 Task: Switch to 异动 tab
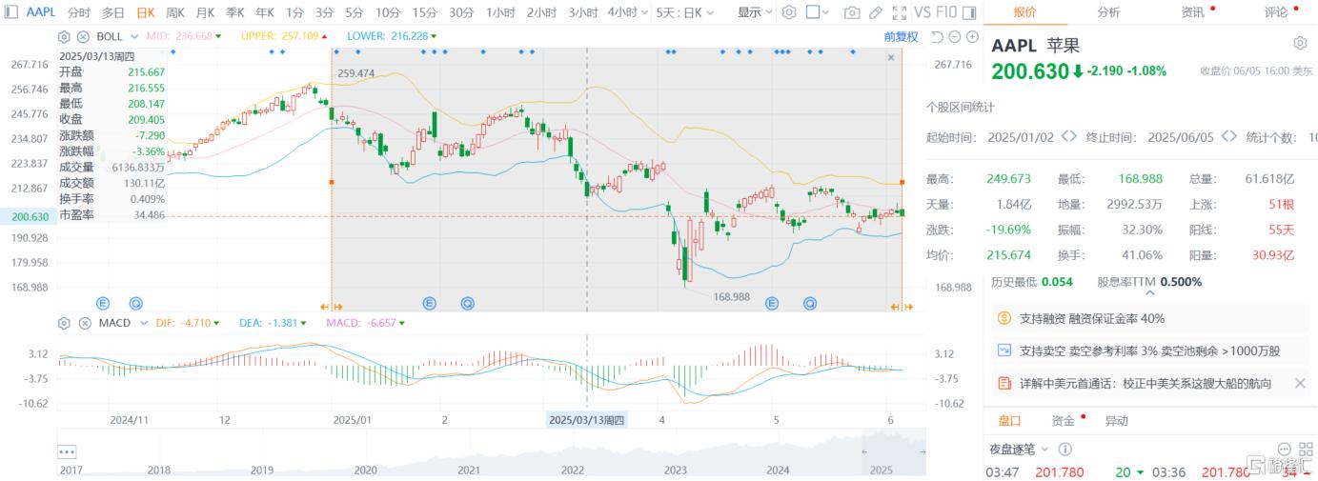[x=1116, y=420]
